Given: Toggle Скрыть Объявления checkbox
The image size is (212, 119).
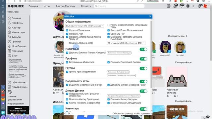Looking at the screenshot, I should click(67, 30).
